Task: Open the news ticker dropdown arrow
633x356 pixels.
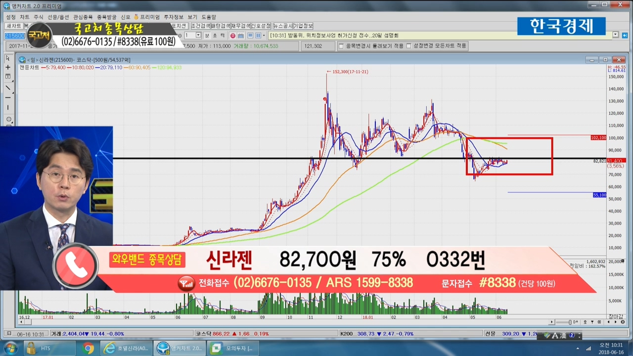Action: click(x=616, y=35)
